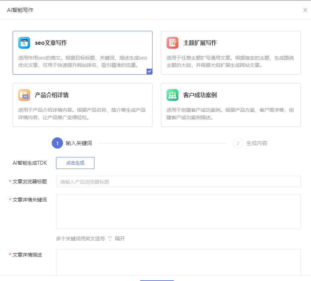Click into the 文章详情描述 text area
Viewport: 311px width, 281px height.
tap(178, 262)
